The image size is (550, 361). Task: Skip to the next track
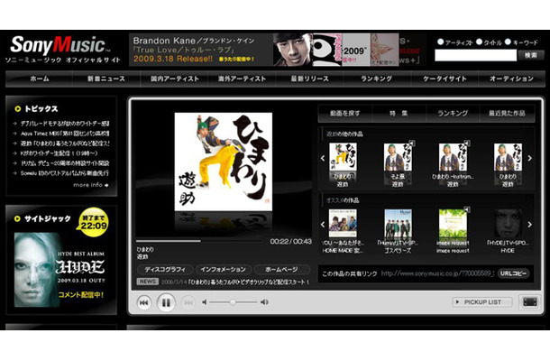click(188, 302)
